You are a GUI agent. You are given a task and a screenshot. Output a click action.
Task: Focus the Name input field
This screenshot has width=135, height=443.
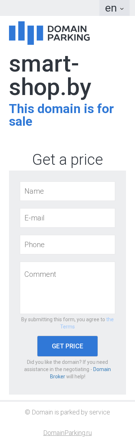(67, 191)
